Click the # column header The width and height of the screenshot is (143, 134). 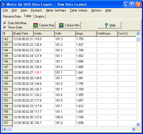click(7, 34)
